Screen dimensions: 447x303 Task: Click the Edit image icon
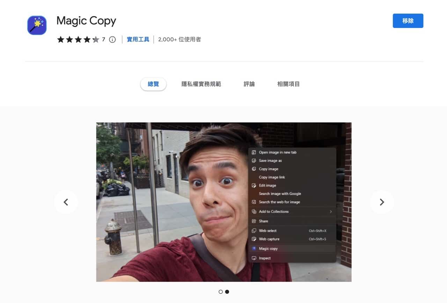pos(254,185)
